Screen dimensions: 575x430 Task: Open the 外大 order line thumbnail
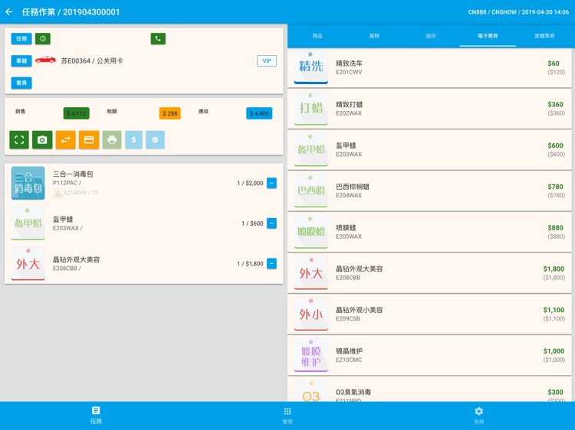pos(28,263)
